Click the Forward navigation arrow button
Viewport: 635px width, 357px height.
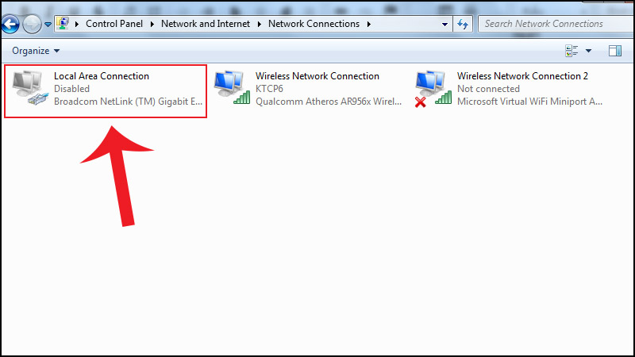tap(32, 24)
